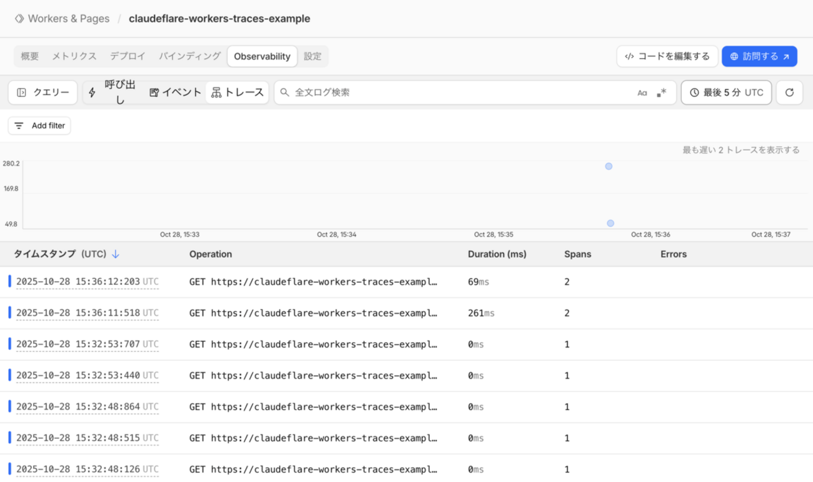Go to the デプロイ tab
This screenshot has width=813, height=482.
128,56
